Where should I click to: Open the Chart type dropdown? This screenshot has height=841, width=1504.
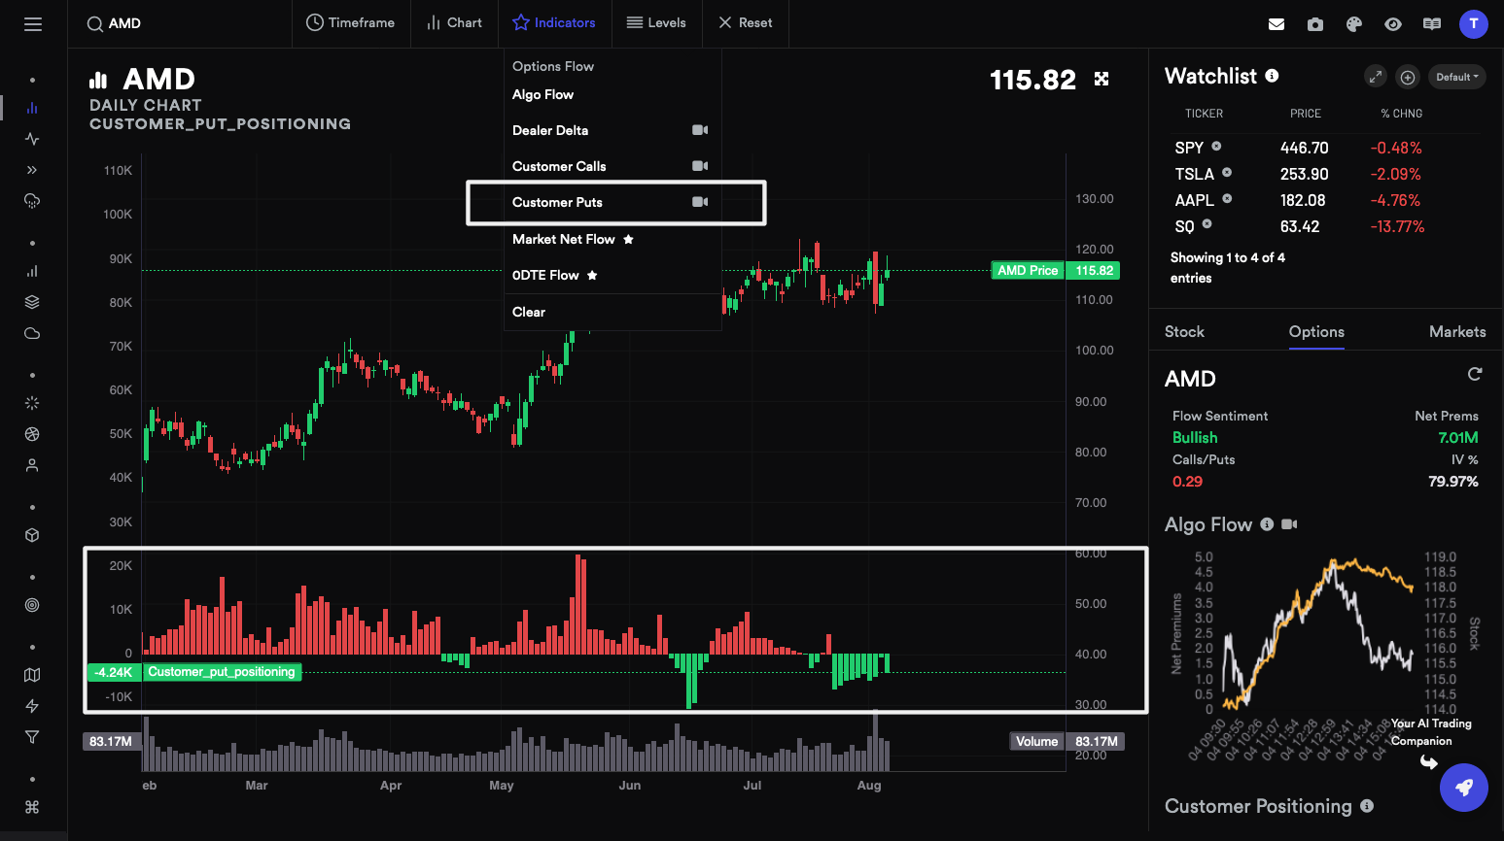454,23
